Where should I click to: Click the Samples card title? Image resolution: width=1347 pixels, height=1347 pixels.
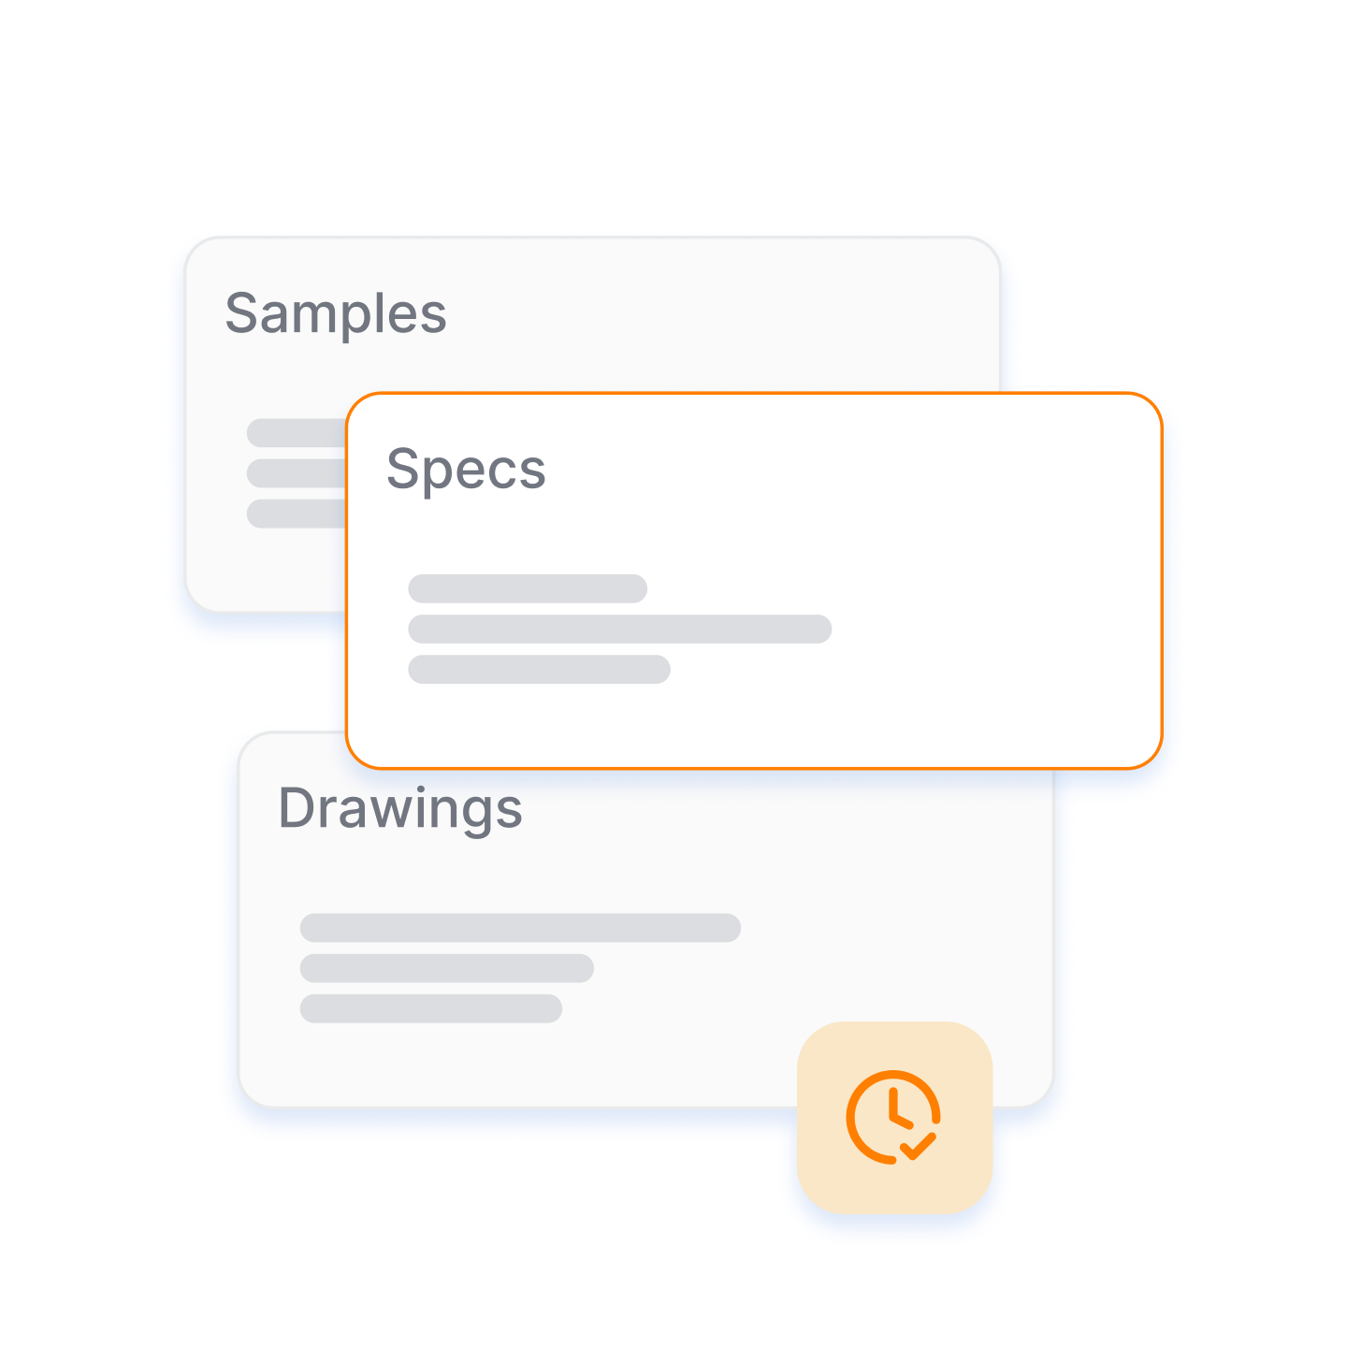[x=336, y=314]
